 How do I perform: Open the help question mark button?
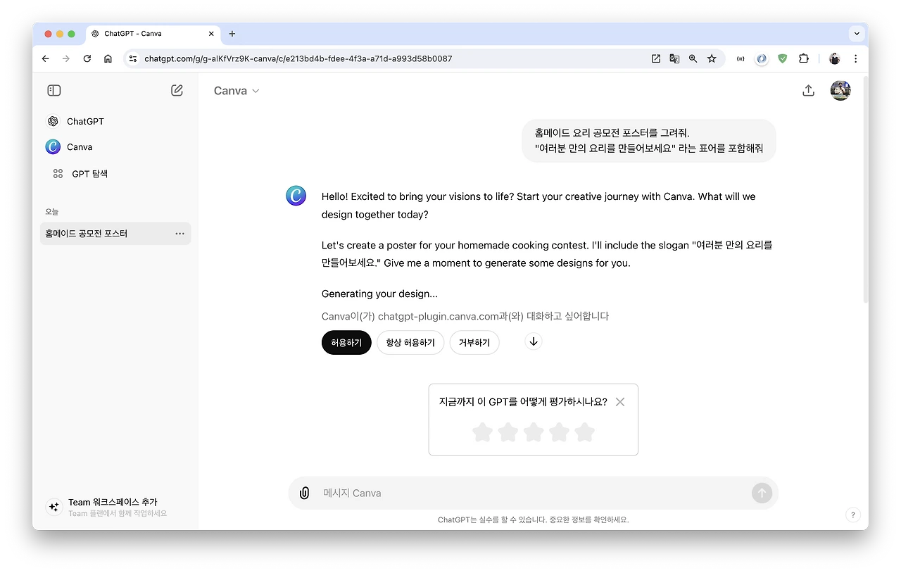tap(852, 515)
